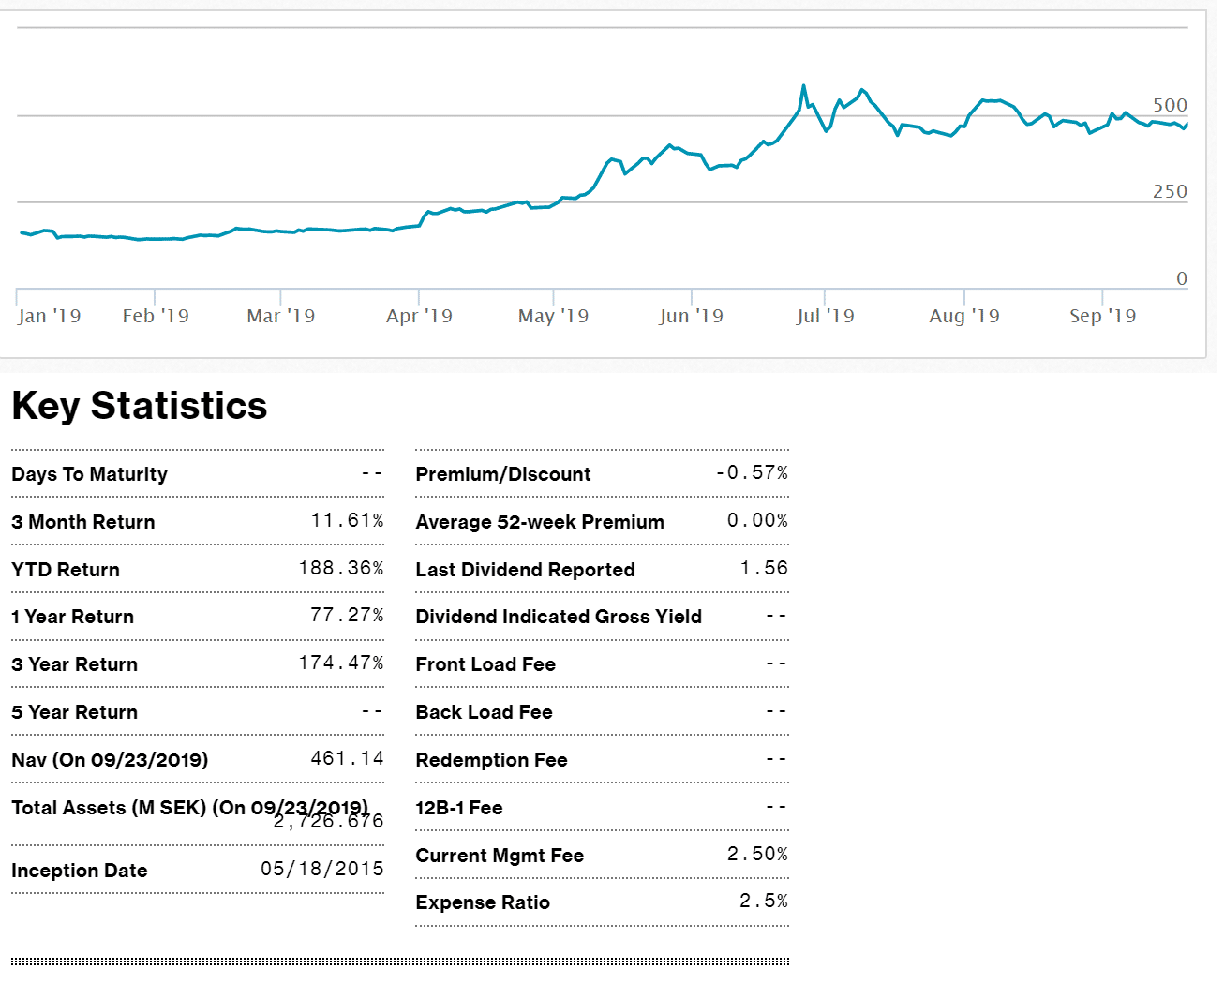
Task: Select Apr '19 on the chart timeline
Action: pos(419,316)
